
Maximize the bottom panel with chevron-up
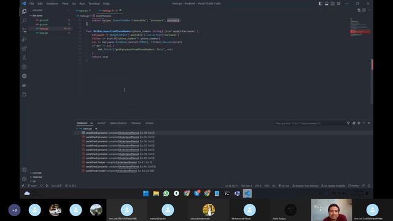[364, 123]
